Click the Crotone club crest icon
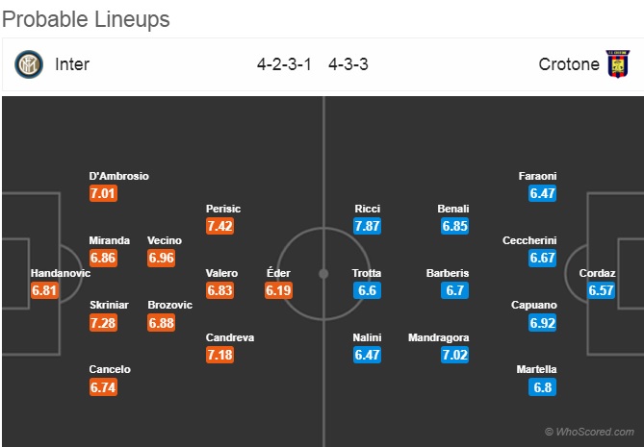Screen dimensions: 644x447 click(618, 64)
